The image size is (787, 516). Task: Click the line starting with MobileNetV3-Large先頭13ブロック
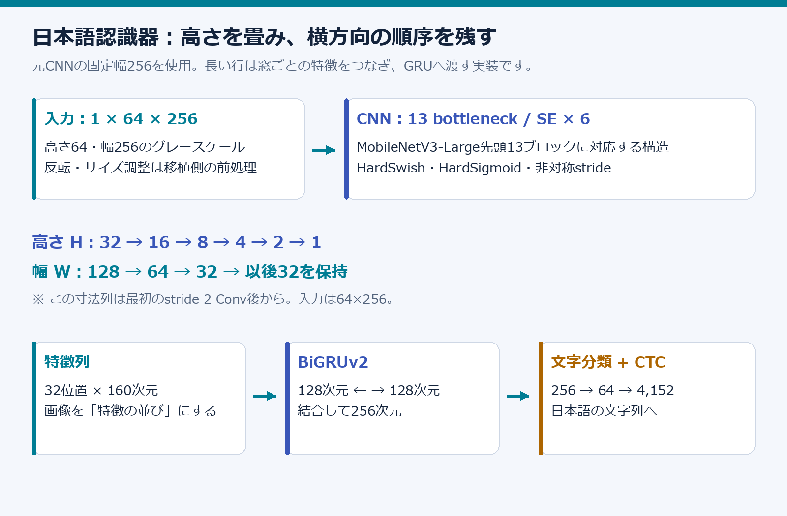pyautogui.click(x=513, y=147)
